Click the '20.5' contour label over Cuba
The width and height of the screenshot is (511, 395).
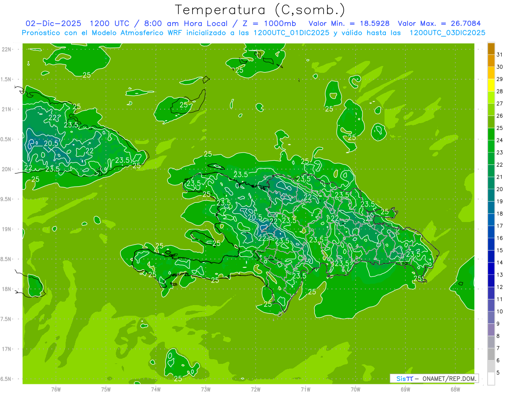(x=51, y=144)
